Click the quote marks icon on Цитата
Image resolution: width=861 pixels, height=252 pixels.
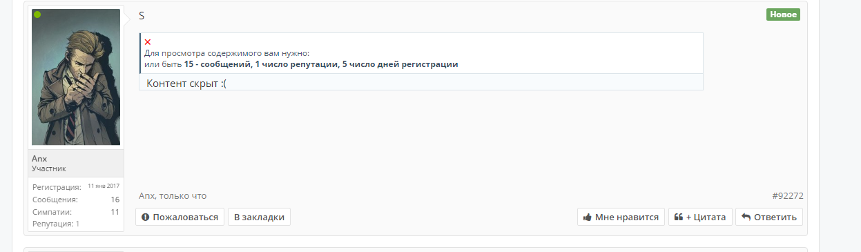679,217
